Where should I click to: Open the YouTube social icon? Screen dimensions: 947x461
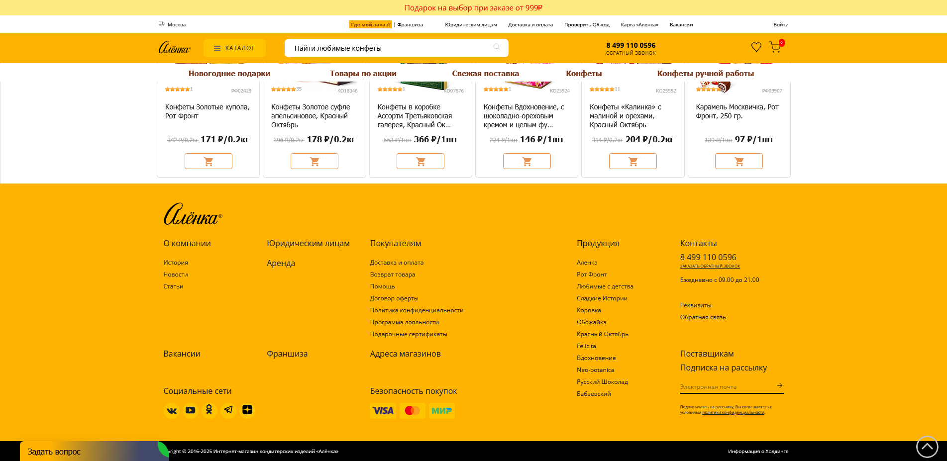pyautogui.click(x=191, y=410)
